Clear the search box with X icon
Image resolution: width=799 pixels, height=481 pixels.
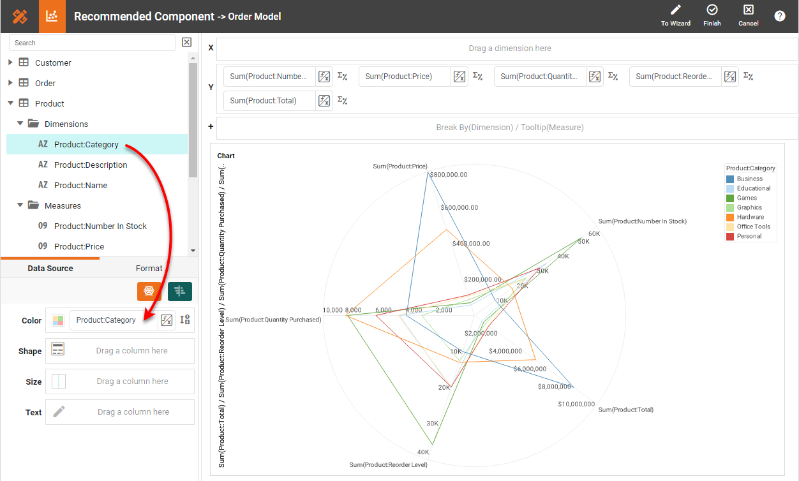coord(186,43)
